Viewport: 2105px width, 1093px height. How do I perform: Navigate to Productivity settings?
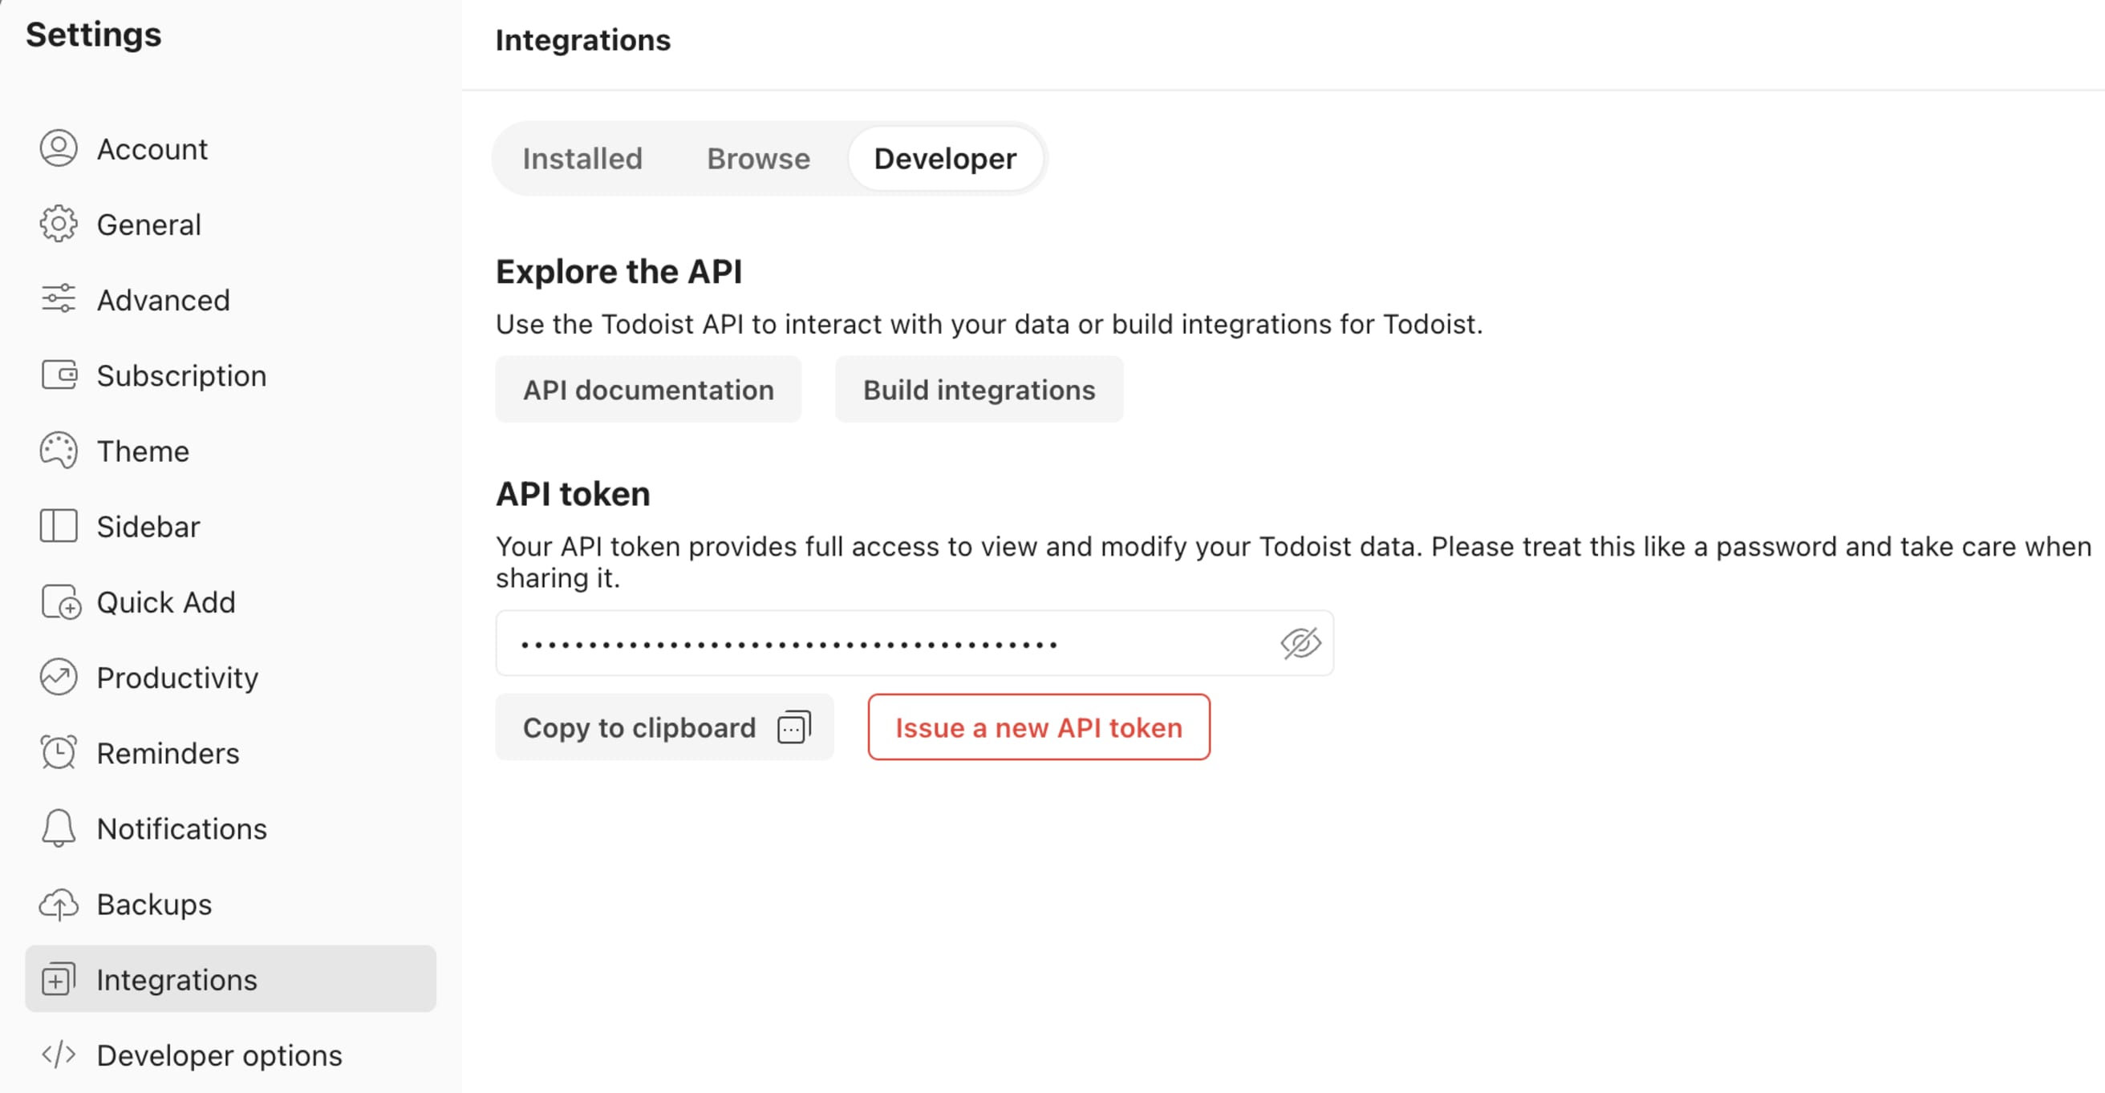176,678
